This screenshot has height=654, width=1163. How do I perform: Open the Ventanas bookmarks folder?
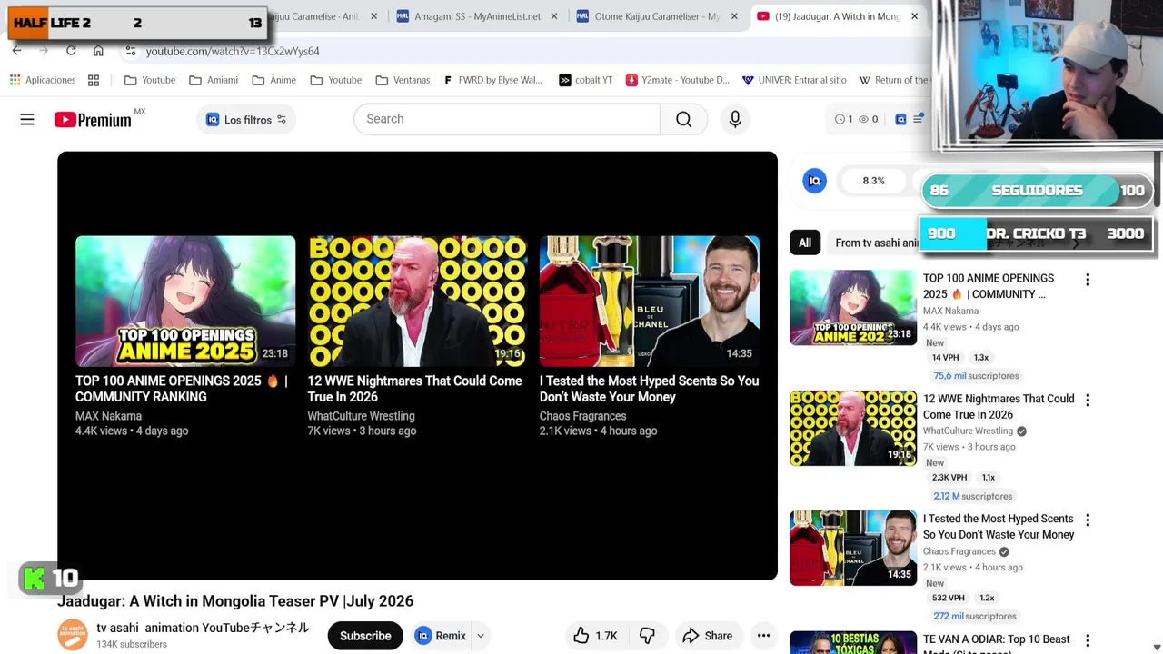[x=403, y=80]
